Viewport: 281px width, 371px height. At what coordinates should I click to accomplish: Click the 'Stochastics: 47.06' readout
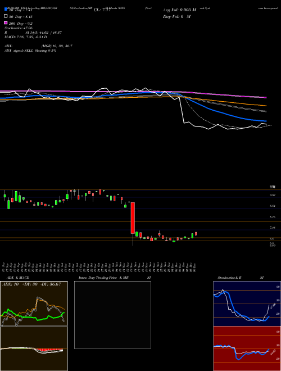[18, 28]
